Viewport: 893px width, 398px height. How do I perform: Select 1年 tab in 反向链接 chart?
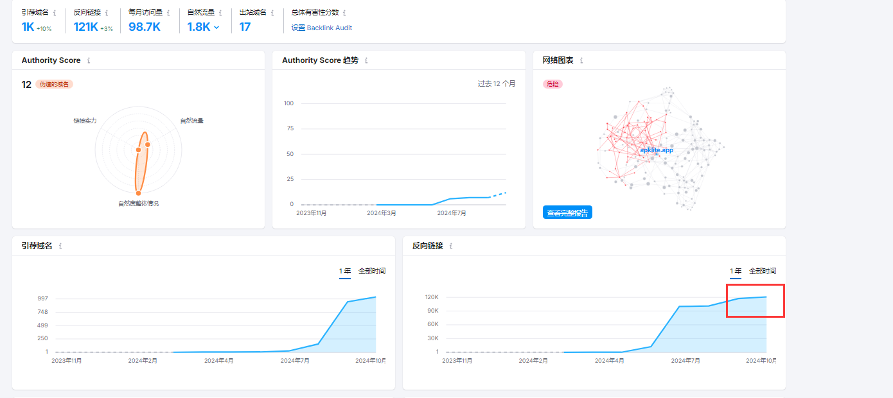pos(736,272)
